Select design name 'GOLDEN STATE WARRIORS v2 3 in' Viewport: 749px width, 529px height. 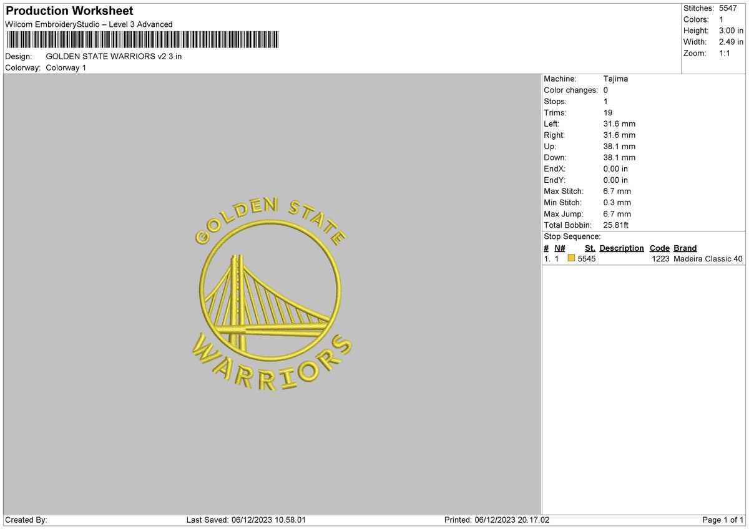pyautogui.click(x=114, y=56)
